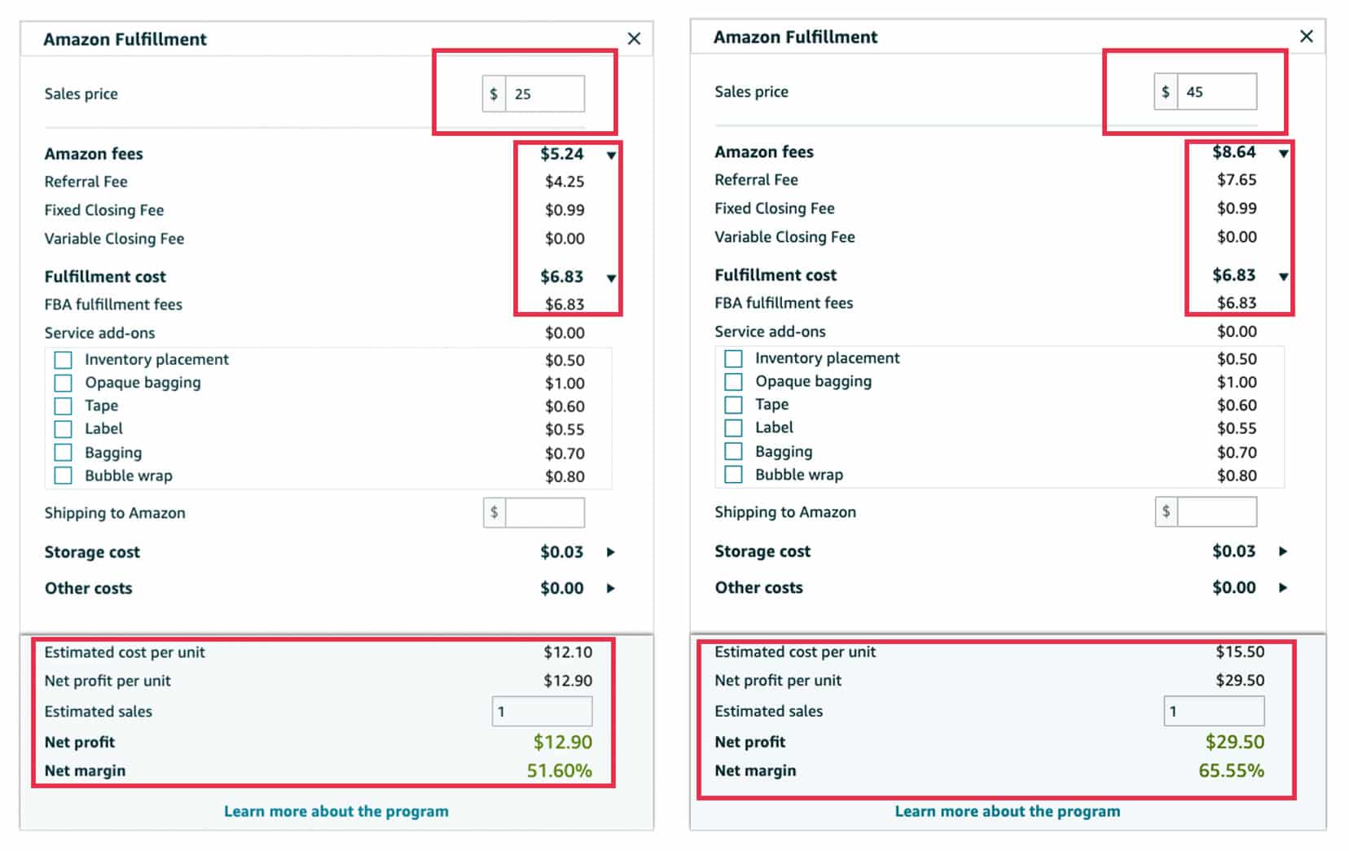Close the right Amazon Fulfillment panel
The width and height of the screenshot is (1349, 851).
[1306, 37]
